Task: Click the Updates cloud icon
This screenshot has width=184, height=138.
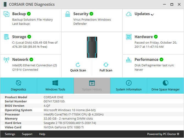Action: (x=129, y=14)
